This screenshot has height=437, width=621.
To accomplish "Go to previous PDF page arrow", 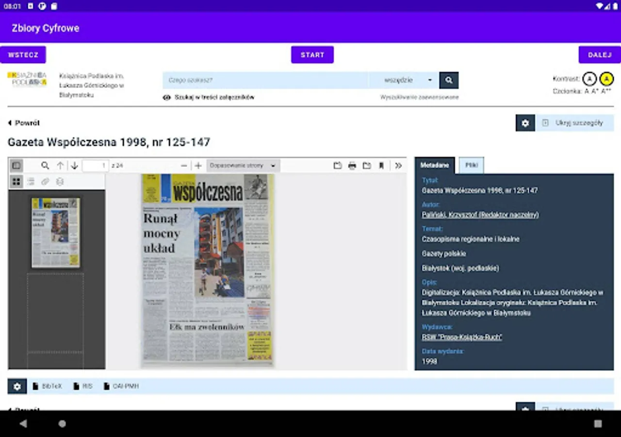I will pyautogui.click(x=60, y=166).
